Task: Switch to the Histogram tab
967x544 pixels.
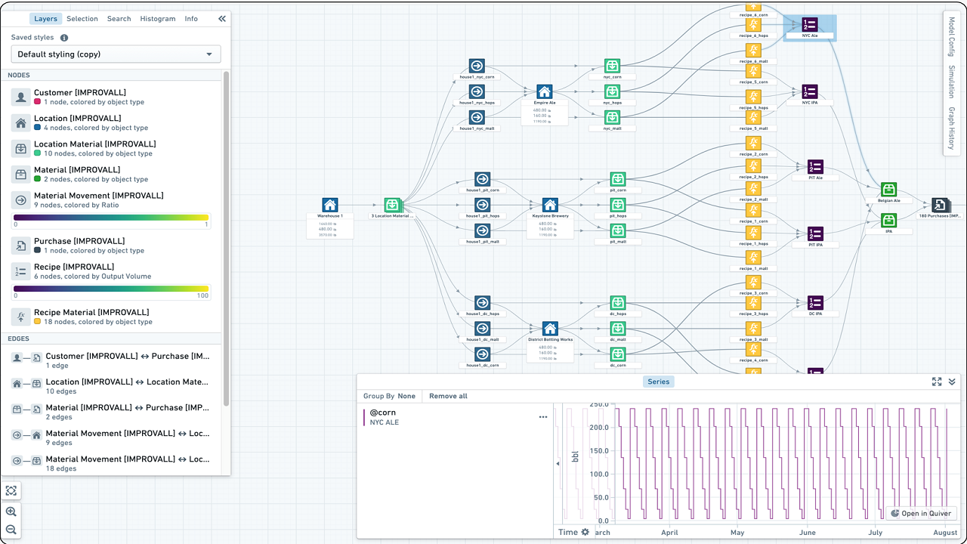Action: coord(158,19)
